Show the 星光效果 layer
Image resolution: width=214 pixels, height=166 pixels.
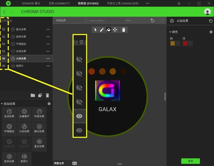4,29
